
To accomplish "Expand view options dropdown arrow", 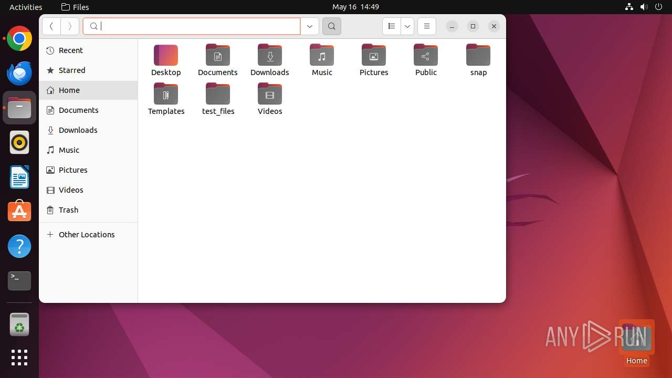I will 407,26.
